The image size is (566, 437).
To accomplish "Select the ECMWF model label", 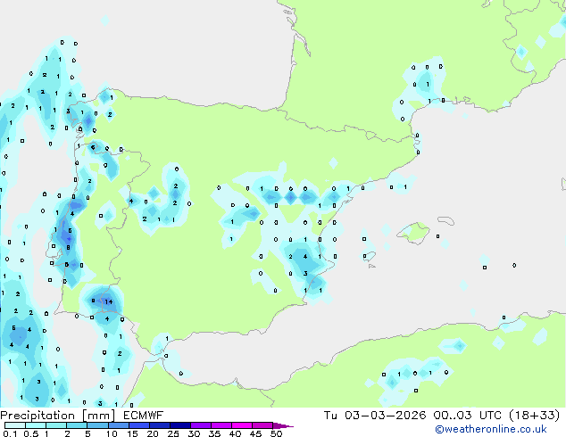I will click(x=144, y=416).
